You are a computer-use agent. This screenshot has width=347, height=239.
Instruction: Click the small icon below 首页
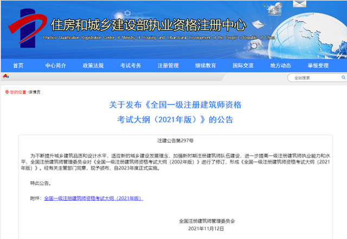click(x=5, y=76)
